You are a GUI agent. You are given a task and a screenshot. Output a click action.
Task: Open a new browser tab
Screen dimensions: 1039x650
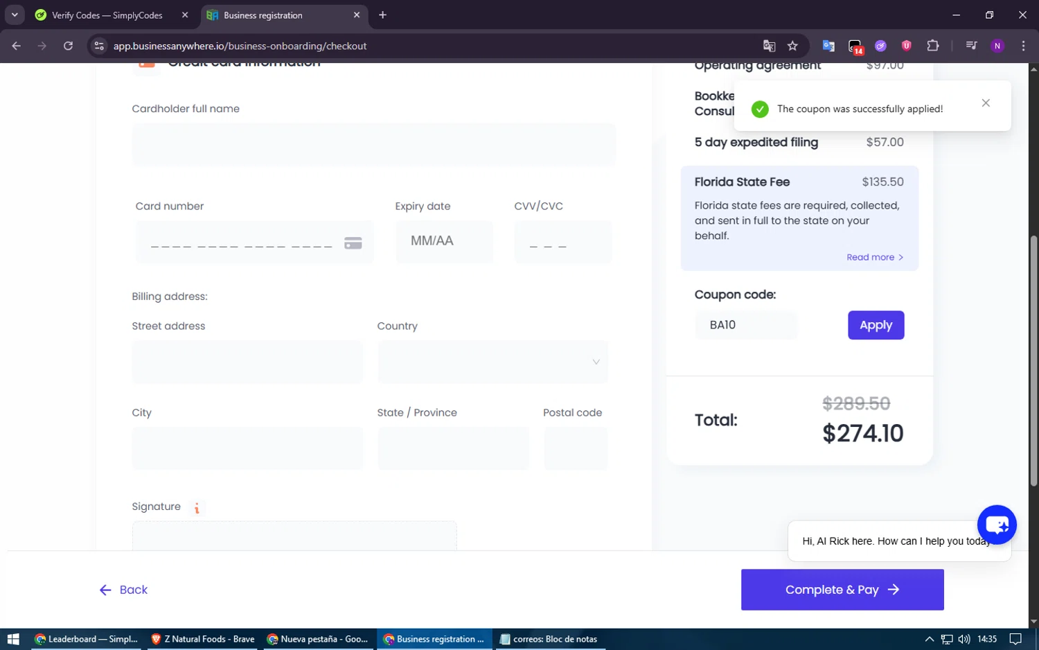pos(382,15)
